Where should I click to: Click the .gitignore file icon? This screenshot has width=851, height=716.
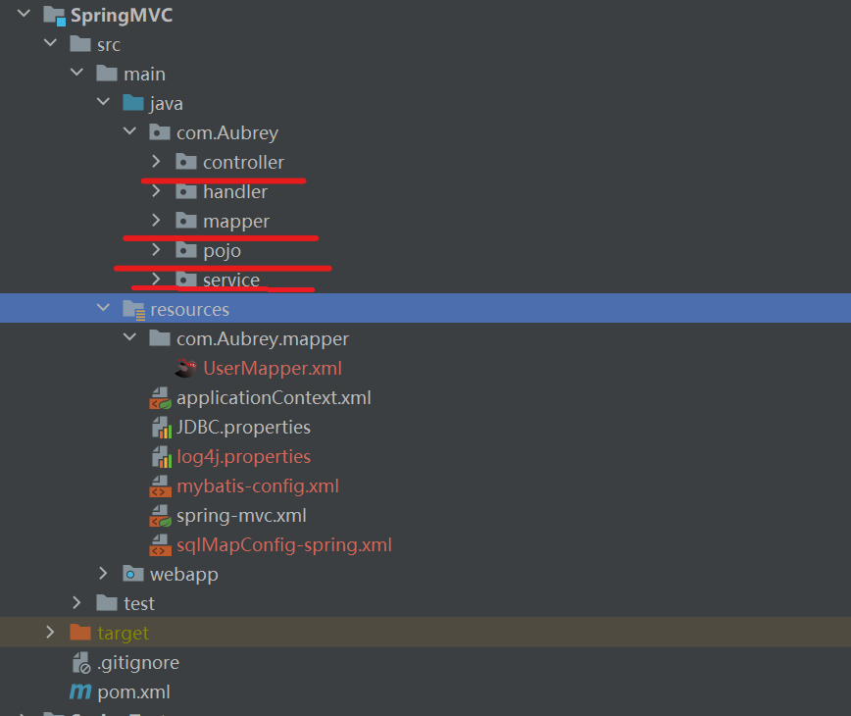[x=80, y=662]
